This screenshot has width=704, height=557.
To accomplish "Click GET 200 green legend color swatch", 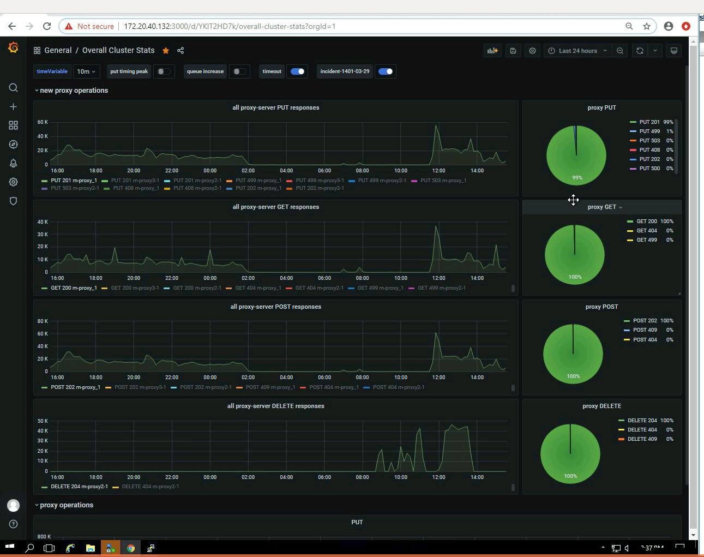I will 630,221.
